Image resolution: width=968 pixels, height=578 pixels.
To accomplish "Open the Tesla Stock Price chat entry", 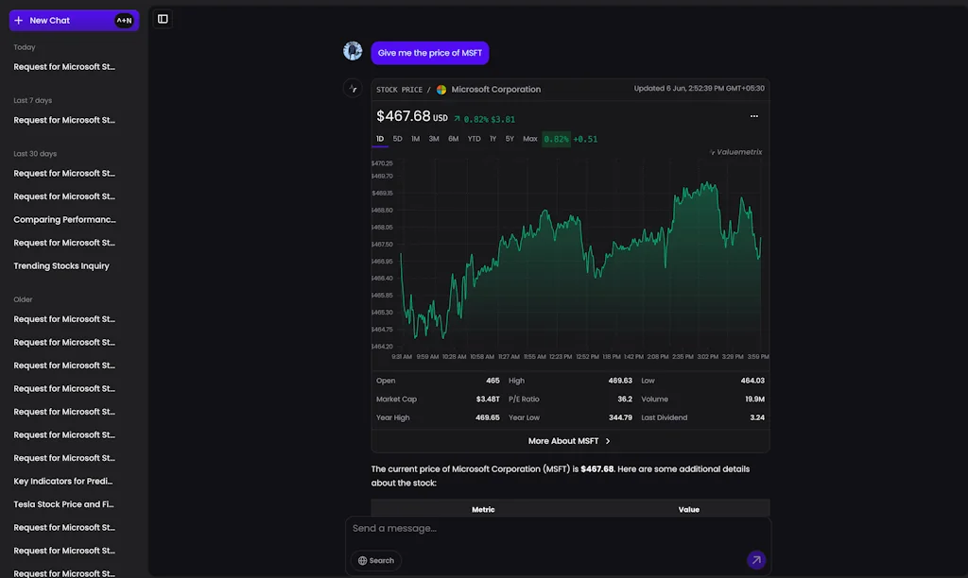I will click(62, 503).
